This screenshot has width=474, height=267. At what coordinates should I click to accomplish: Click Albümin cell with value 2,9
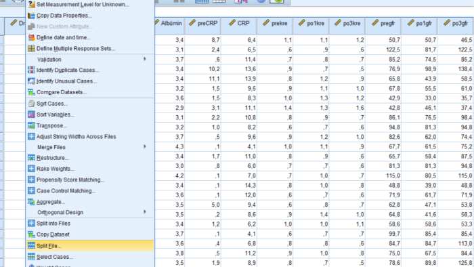170,108
